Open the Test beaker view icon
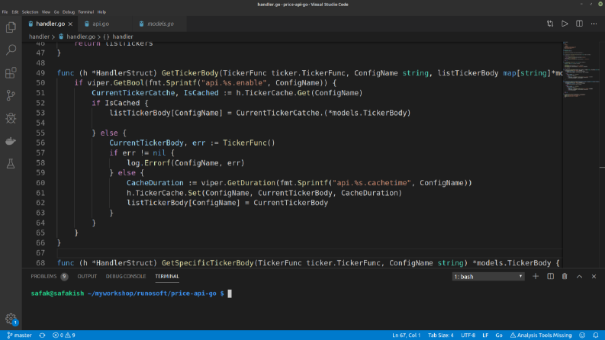The width and height of the screenshot is (605, 340). click(x=11, y=164)
